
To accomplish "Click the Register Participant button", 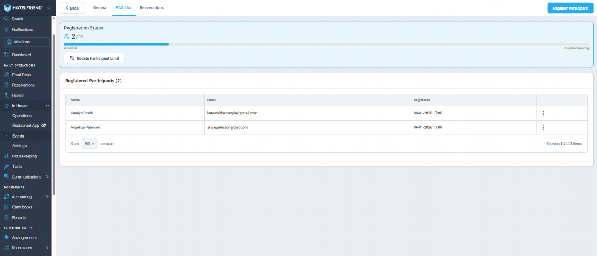I will 570,7.
